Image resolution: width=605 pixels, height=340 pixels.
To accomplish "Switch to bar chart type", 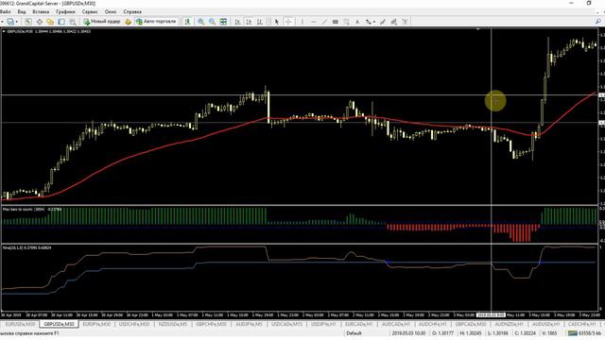I will (237, 22).
